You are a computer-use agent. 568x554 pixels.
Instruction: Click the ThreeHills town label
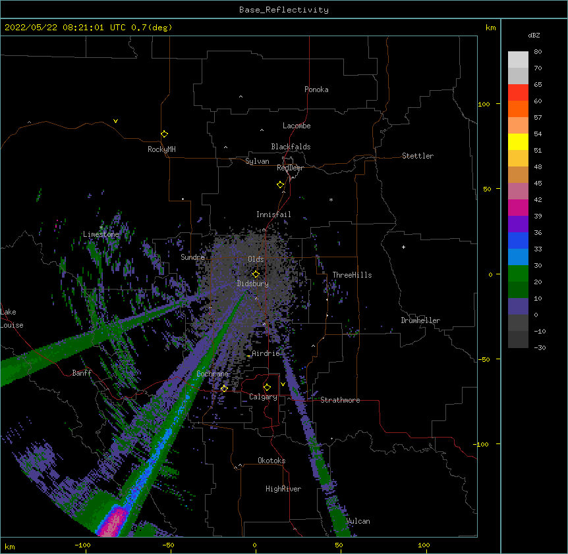(352, 275)
